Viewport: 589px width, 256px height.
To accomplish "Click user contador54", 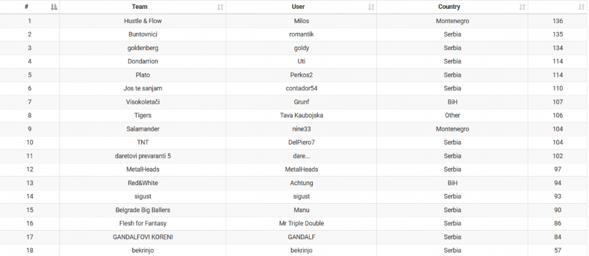I will (301, 88).
